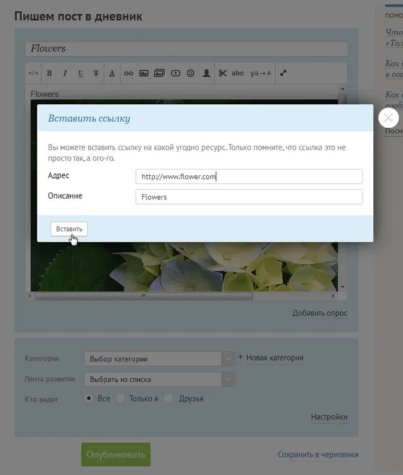Click the Добавить опрос link

pyautogui.click(x=320, y=313)
